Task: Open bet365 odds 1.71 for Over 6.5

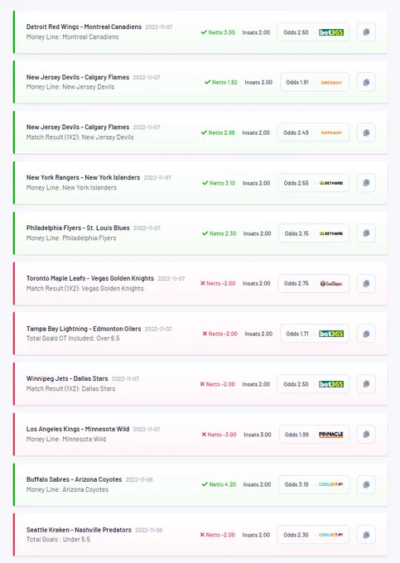Action: [x=315, y=334]
